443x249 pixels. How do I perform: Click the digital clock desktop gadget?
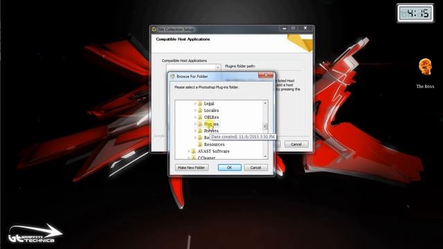pyautogui.click(x=415, y=13)
